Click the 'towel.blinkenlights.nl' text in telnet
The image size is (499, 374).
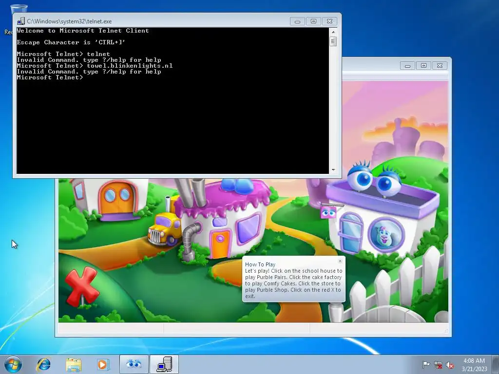[x=130, y=66]
